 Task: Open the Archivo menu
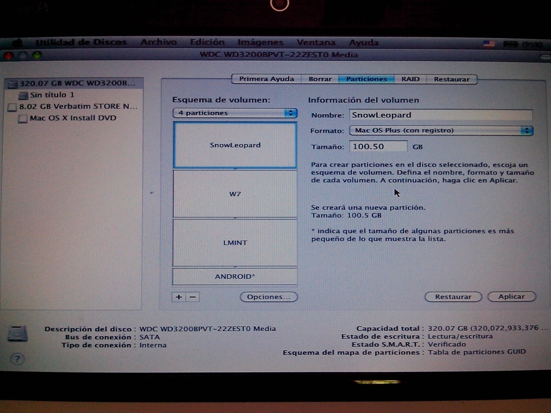(158, 42)
